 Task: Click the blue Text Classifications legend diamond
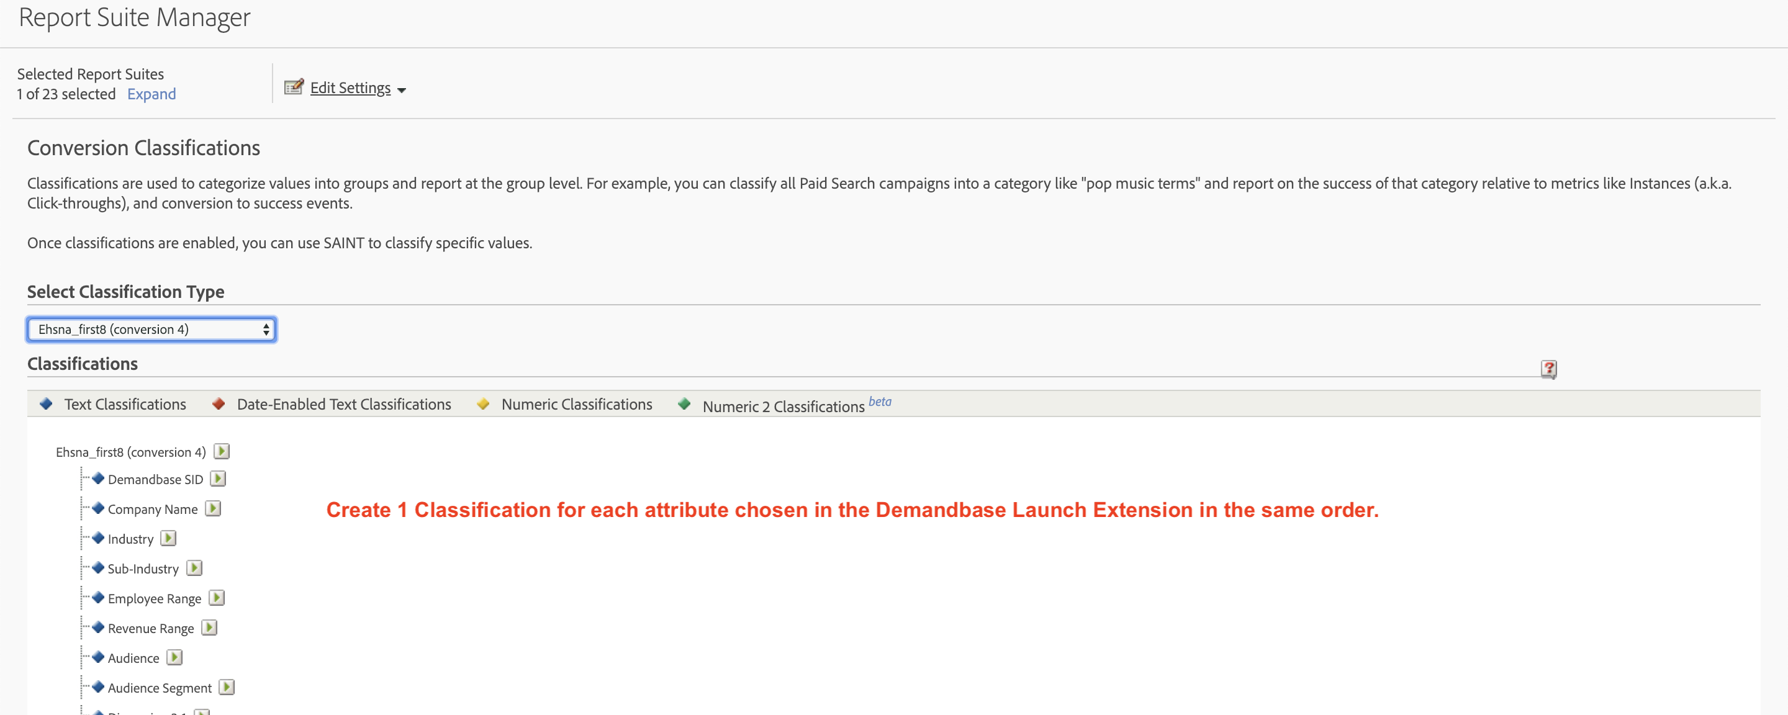click(47, 403)
